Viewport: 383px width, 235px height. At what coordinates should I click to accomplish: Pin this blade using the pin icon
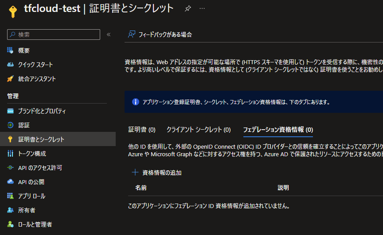188,8
